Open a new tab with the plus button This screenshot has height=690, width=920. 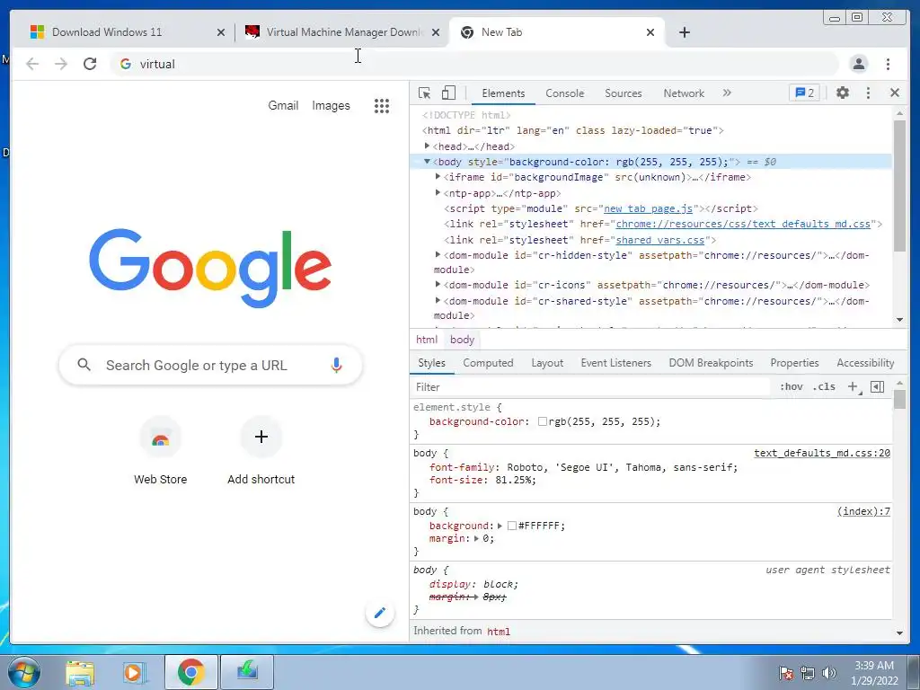684,32
